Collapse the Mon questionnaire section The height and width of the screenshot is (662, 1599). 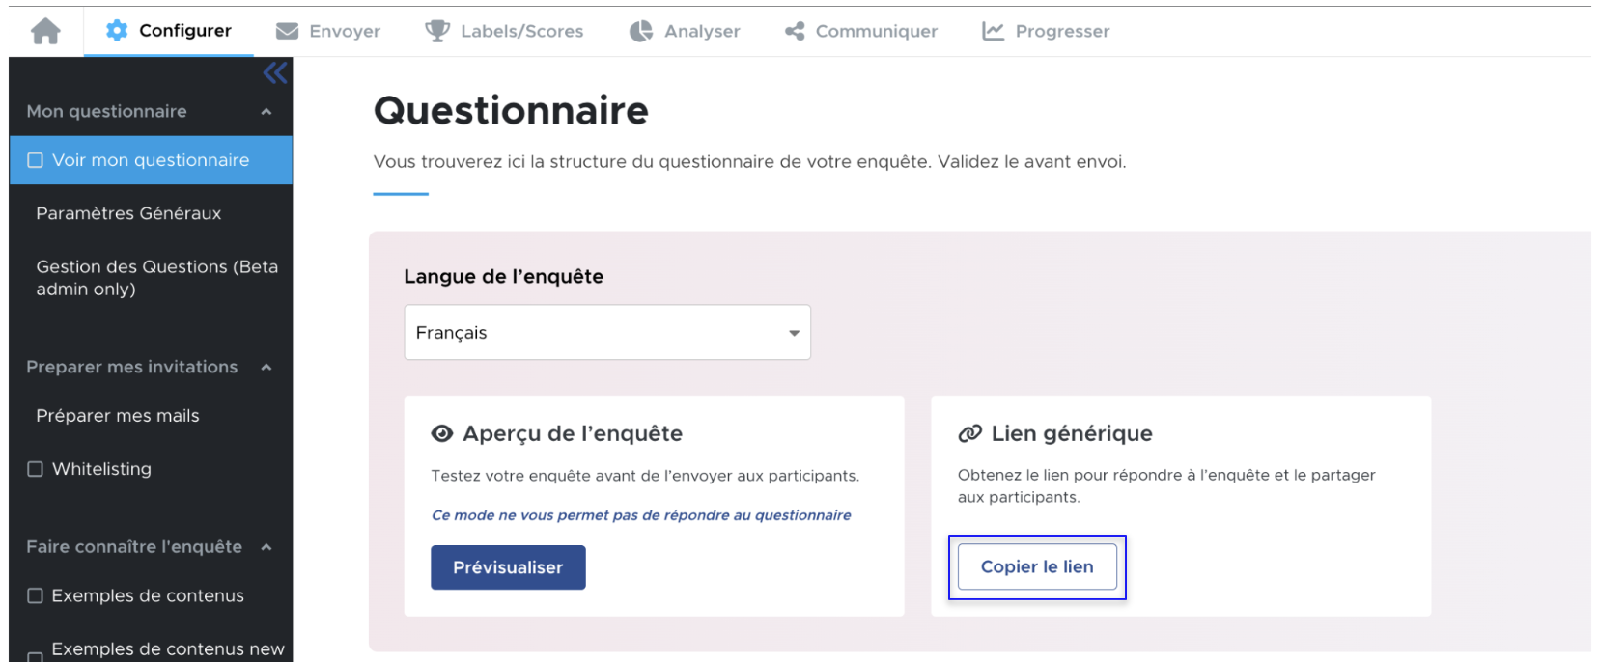(266, 112)
